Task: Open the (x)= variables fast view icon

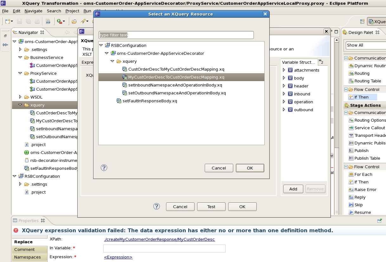Action: (x=5, y=45)
